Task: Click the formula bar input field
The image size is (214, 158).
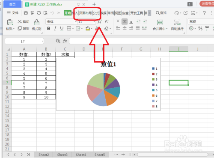Action: tap(142, 41)
